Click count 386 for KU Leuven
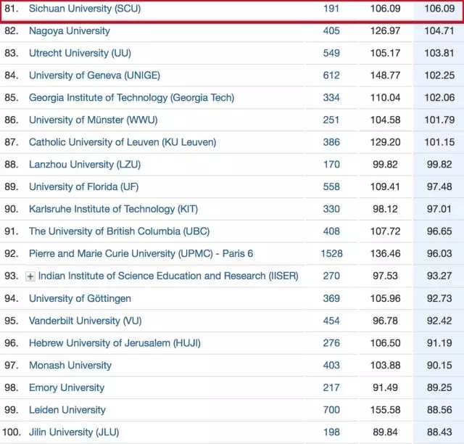Screen dimensions: 464x444 pyautogui.click(x=331, y=142)
